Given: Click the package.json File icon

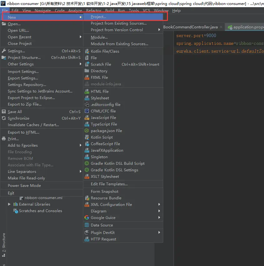Looking at the screenshot, I should [87, 131].
